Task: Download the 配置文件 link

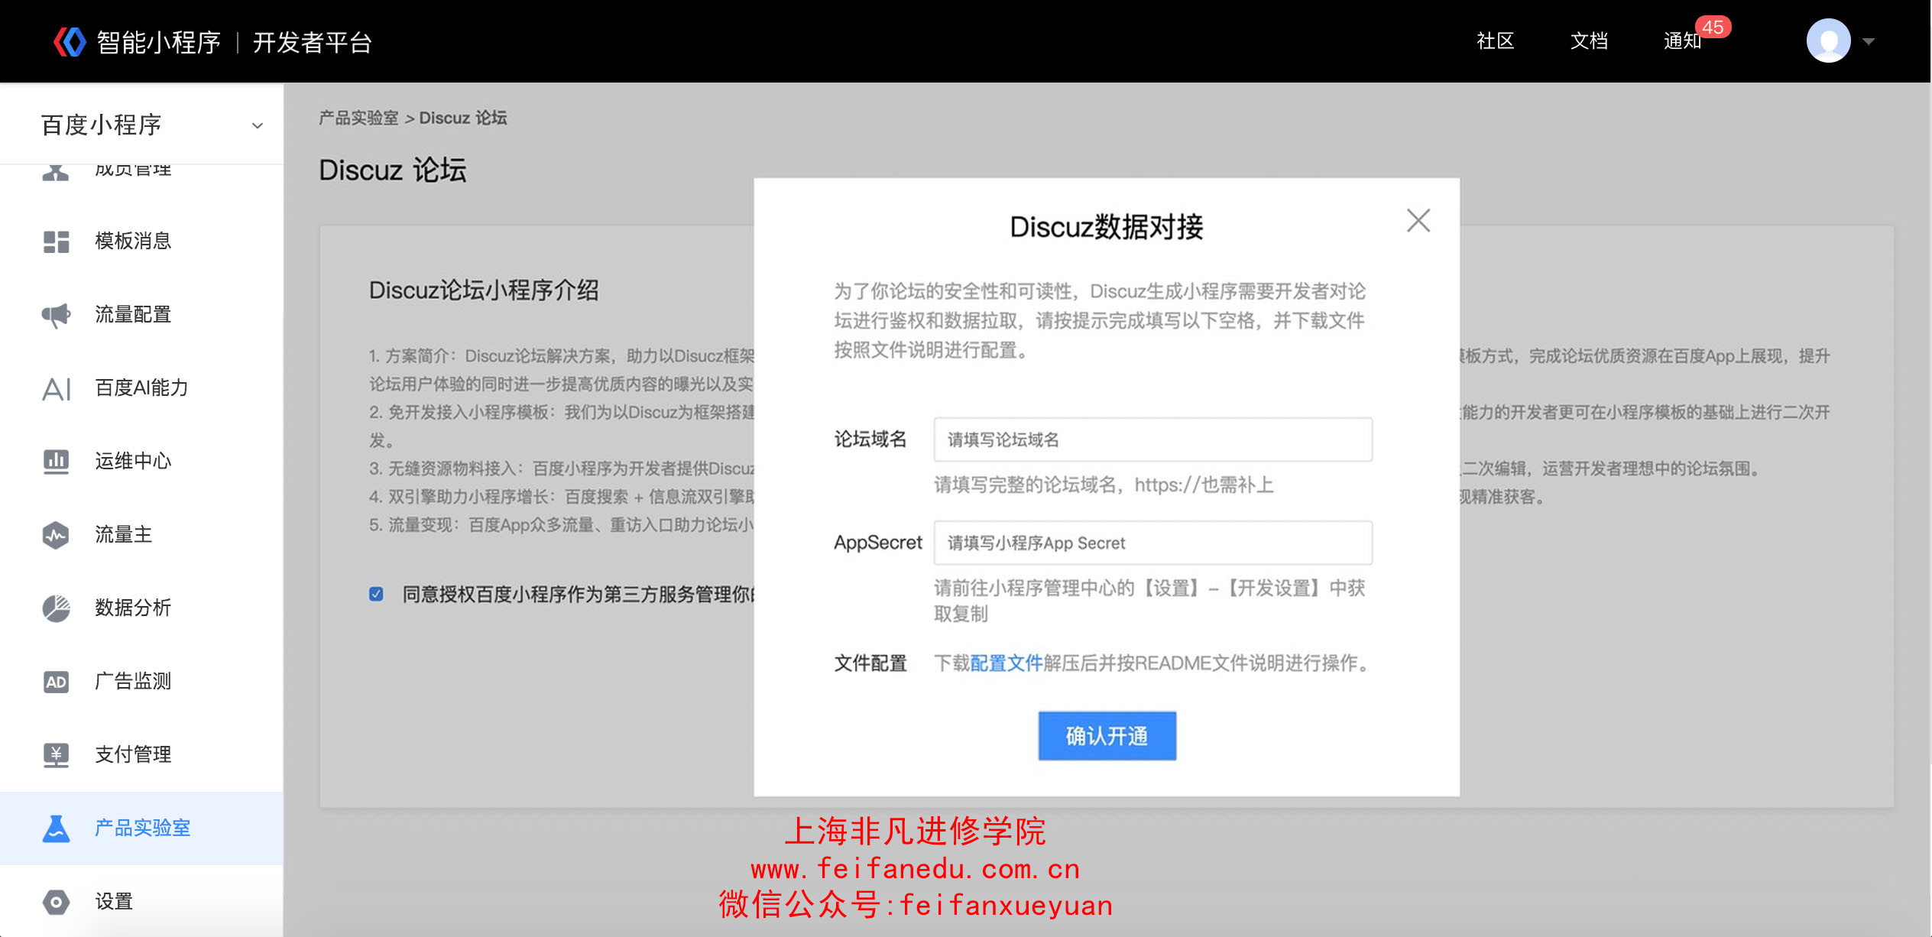Action: click(1007, 663)
